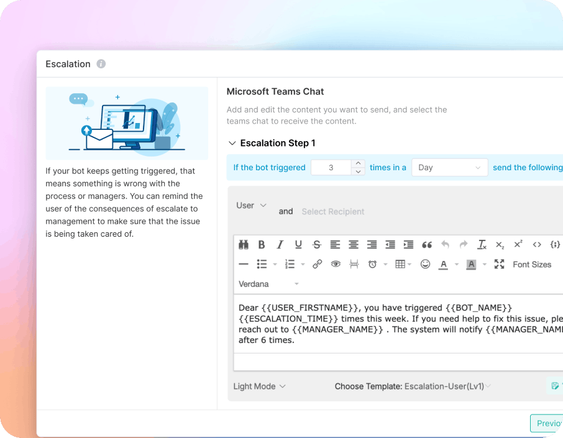Redo the last edit

coord(464,245)
